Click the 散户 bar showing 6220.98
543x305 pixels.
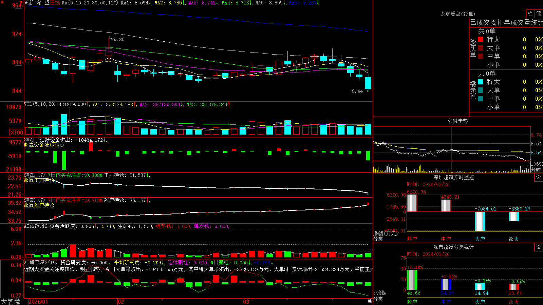[x=412, y=203]
